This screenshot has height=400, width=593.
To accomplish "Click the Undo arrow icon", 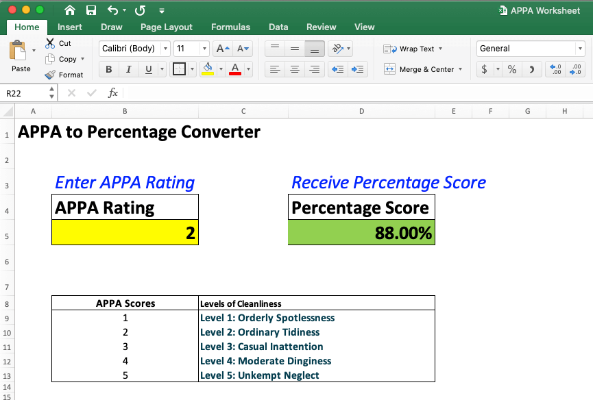I will pyautogui.click(x=113, y=10).
